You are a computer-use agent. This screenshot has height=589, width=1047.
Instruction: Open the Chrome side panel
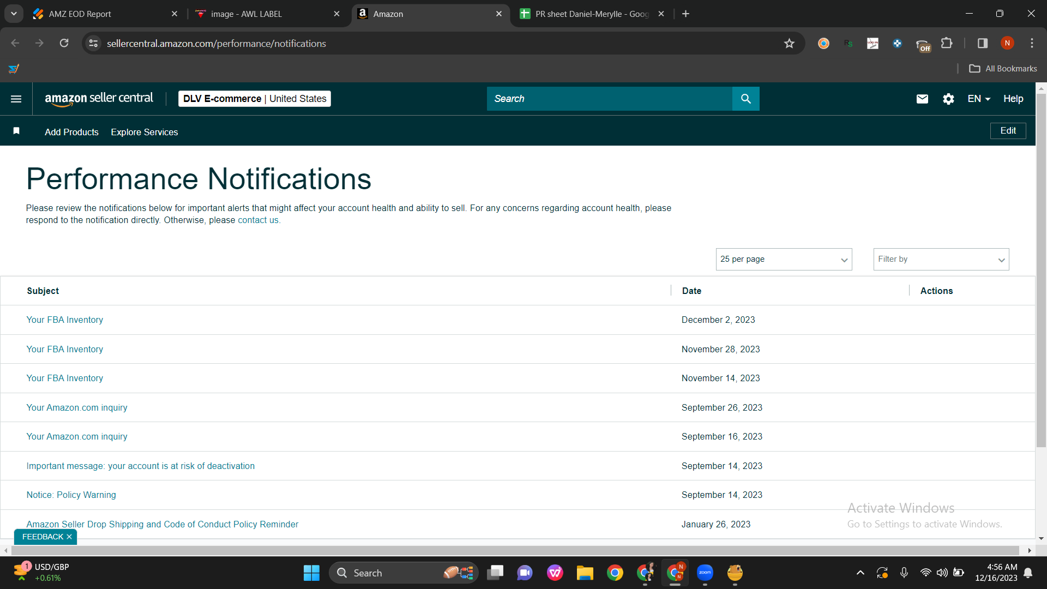point(983,43)
